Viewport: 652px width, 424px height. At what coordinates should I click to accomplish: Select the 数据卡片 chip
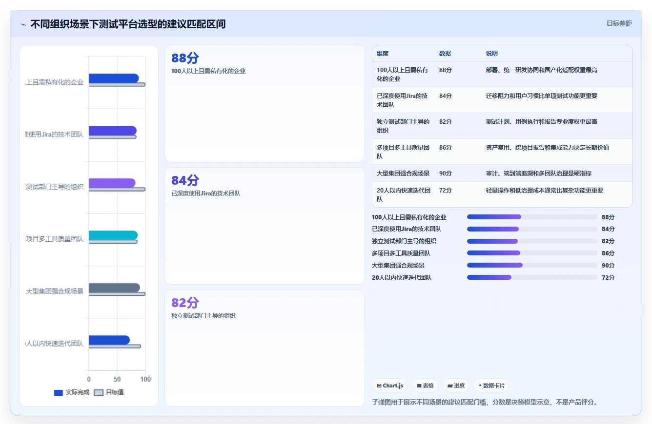(491, 385)
